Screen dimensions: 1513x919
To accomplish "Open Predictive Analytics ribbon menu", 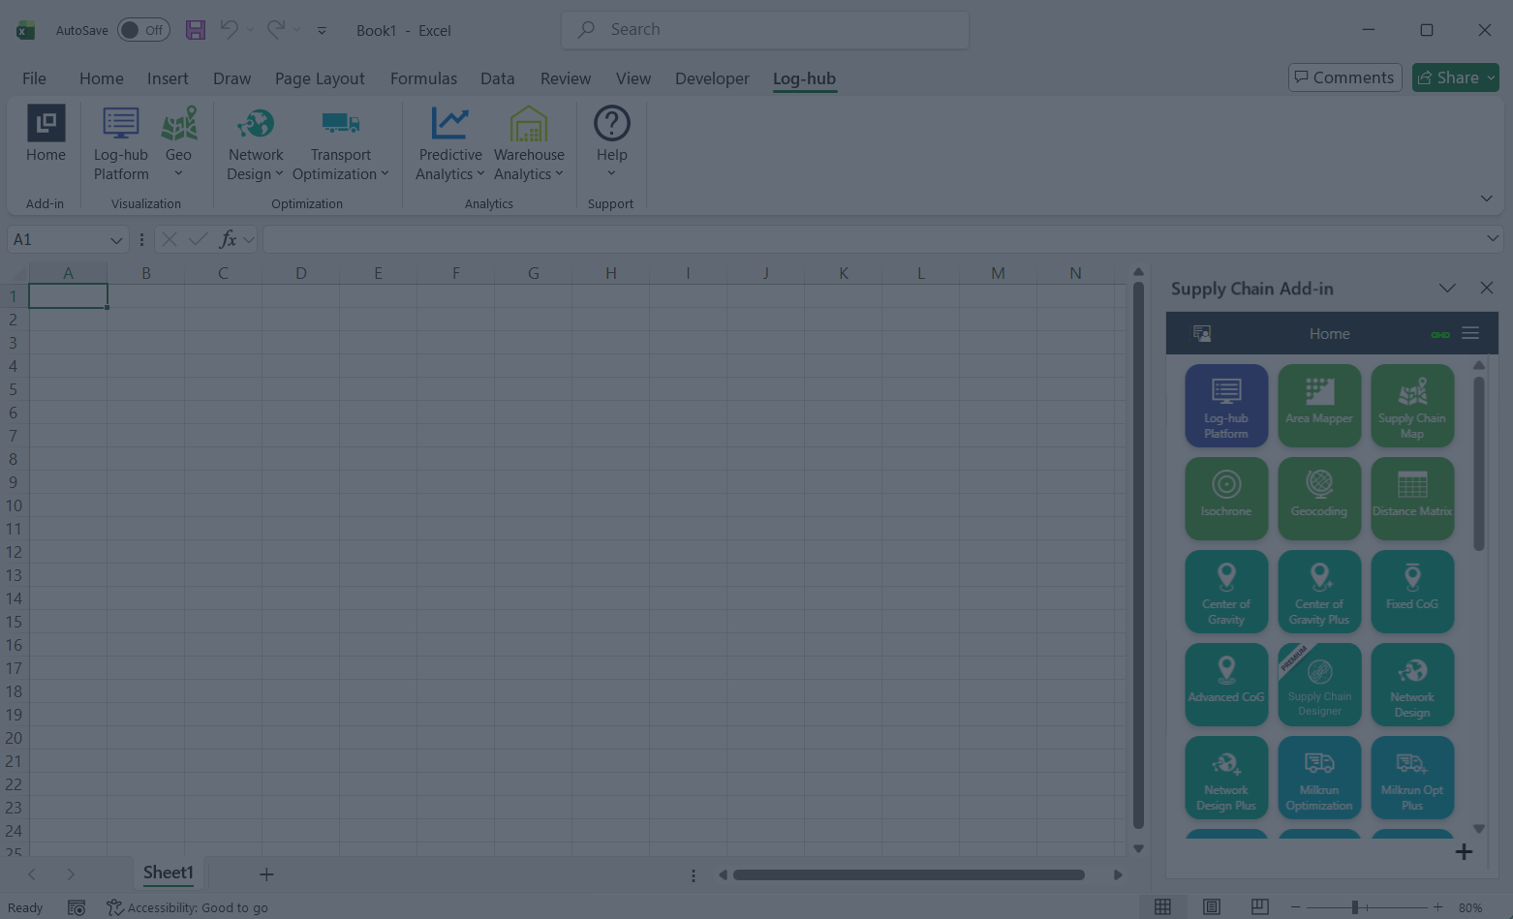I will tap(449, 143).
